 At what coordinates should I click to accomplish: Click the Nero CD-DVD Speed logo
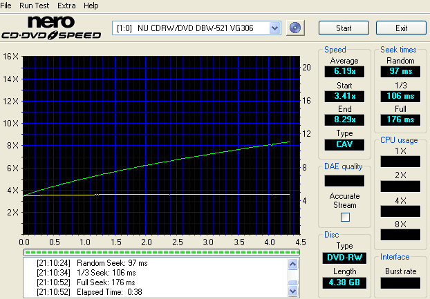pos(51,28)
